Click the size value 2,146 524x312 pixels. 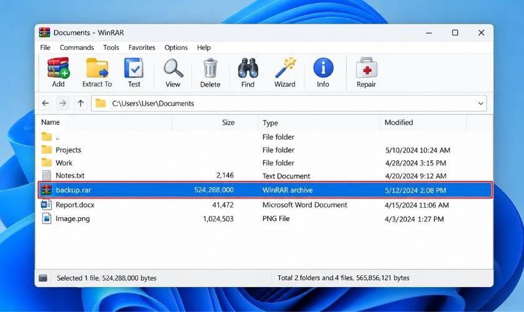point(225,175)
